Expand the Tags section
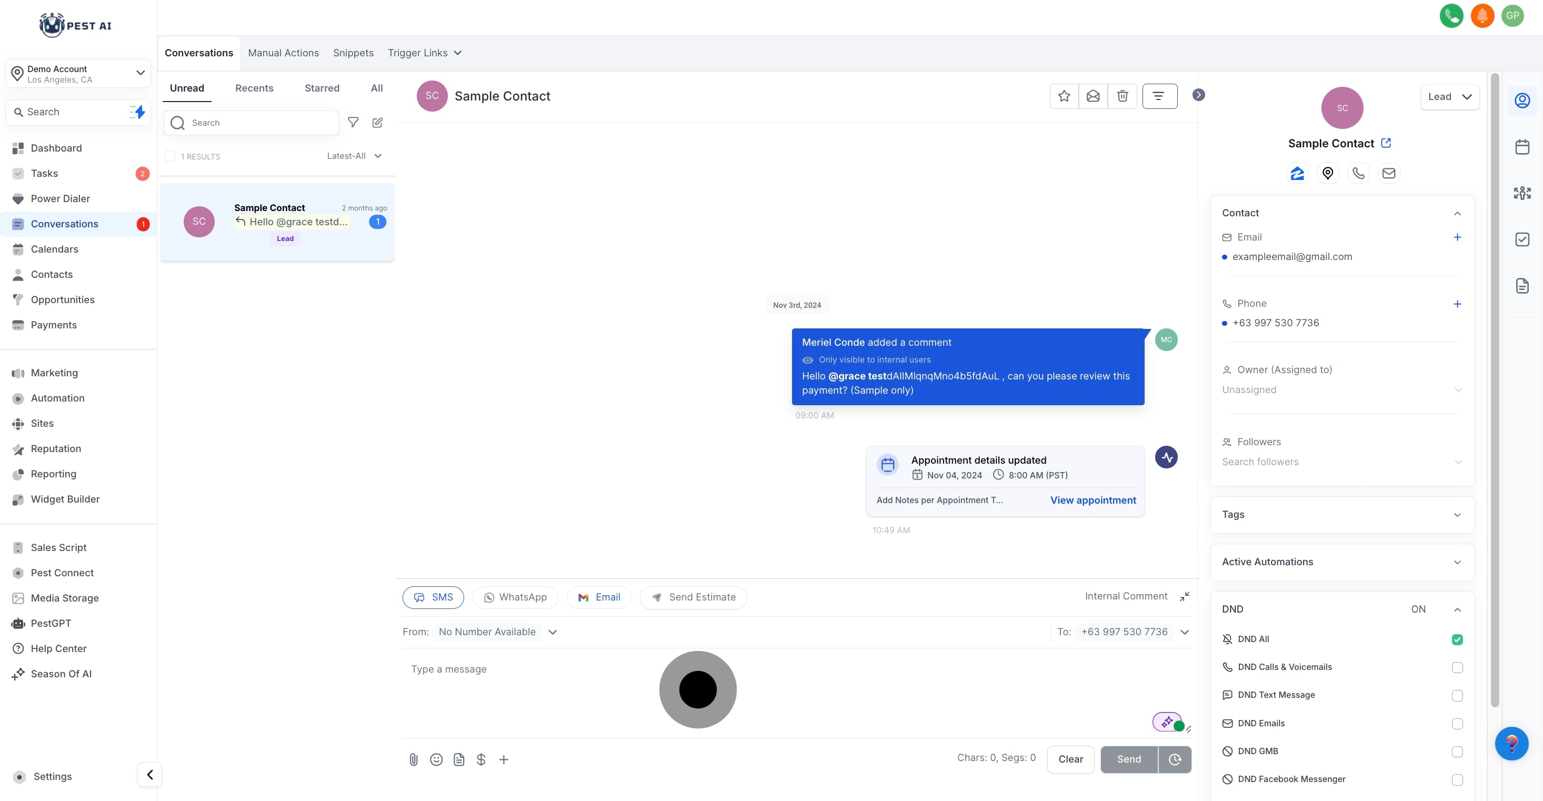The height and width of the screenshot is (801, 1543). click(x=1342, y=515)
